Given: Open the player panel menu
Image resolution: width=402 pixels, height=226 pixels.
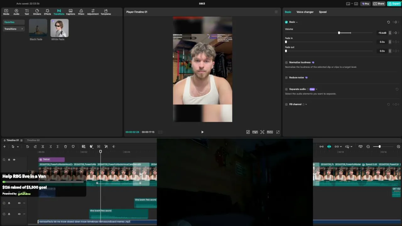Looking at the screenshot, I should (x=276, y=12).
